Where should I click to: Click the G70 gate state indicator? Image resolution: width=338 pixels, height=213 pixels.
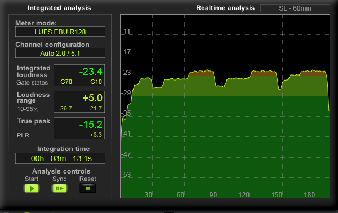[66, 82]
